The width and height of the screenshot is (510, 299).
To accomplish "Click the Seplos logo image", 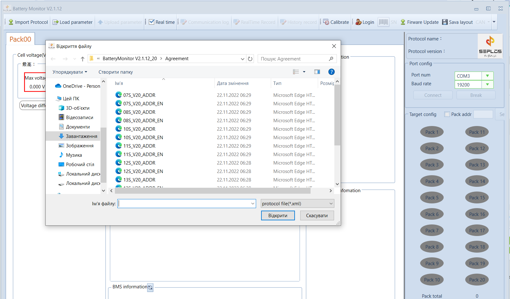I will coord(490,46).
